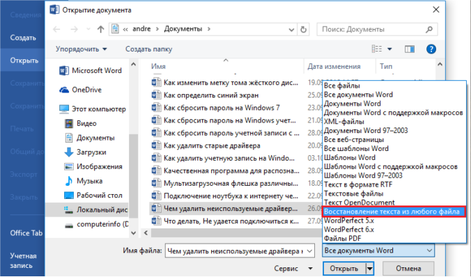Choose Файлы PDF file type

coord(342,239)
